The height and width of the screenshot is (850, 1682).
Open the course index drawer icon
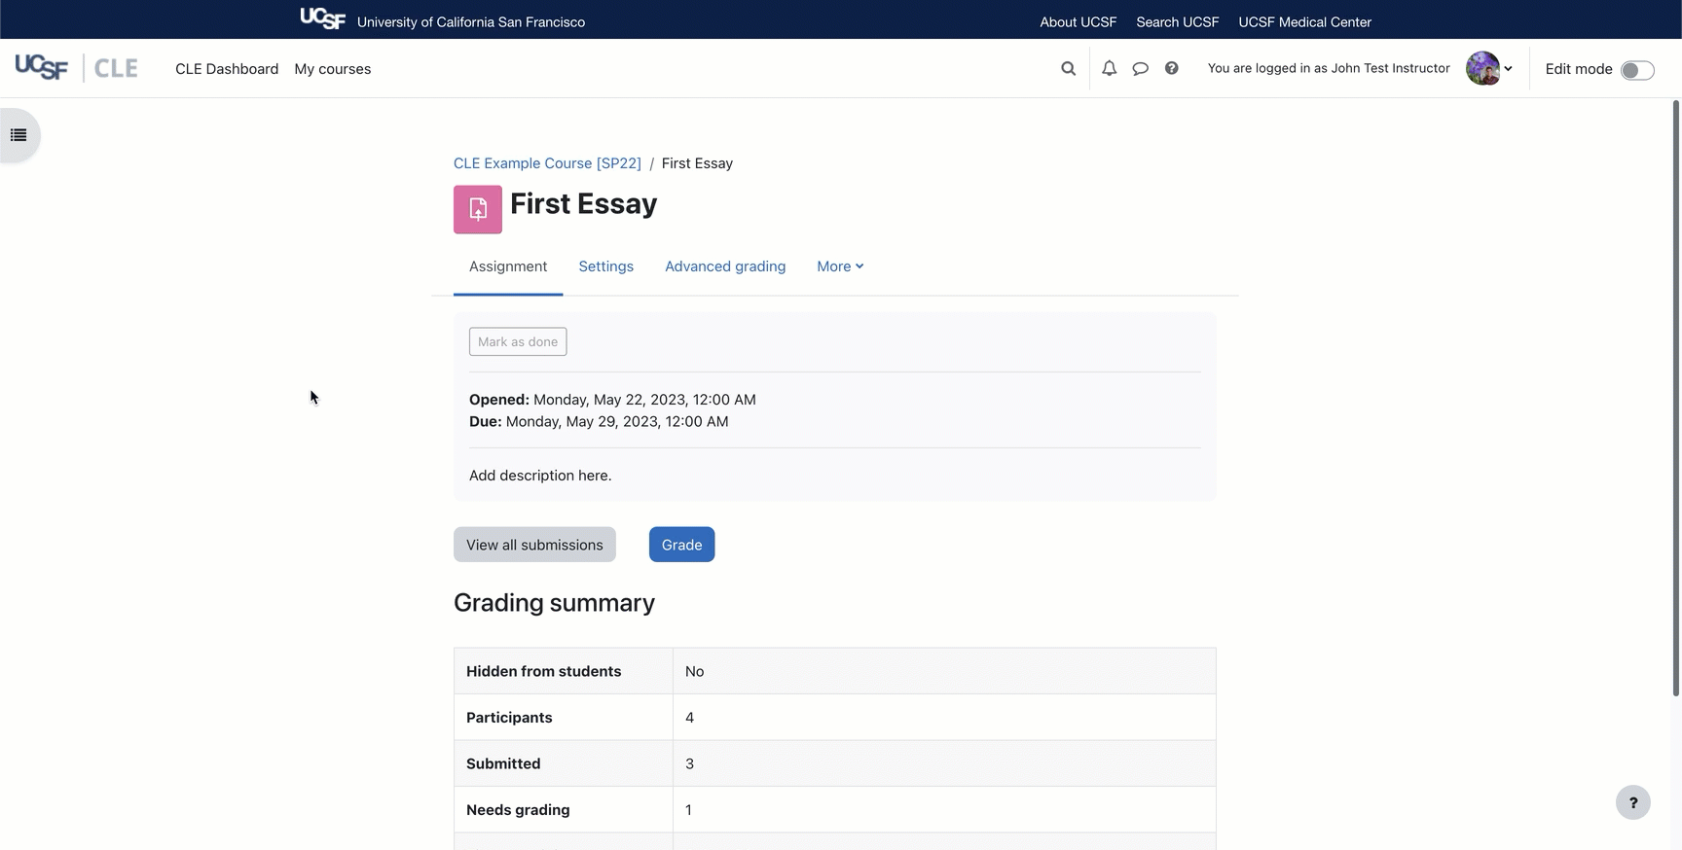18,135
